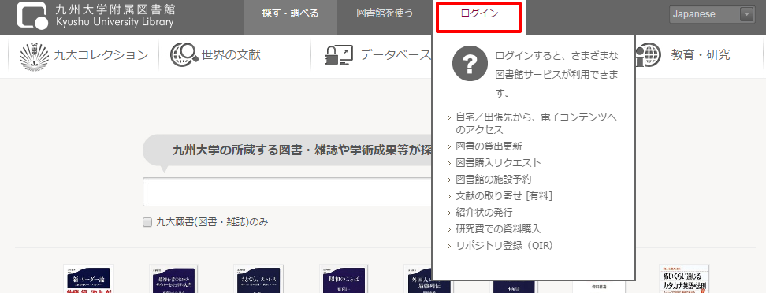The width and height of the screenshot is (766, 293).
Task: Click the 文献の取り寄せ [有料] link
Action: 504,196
